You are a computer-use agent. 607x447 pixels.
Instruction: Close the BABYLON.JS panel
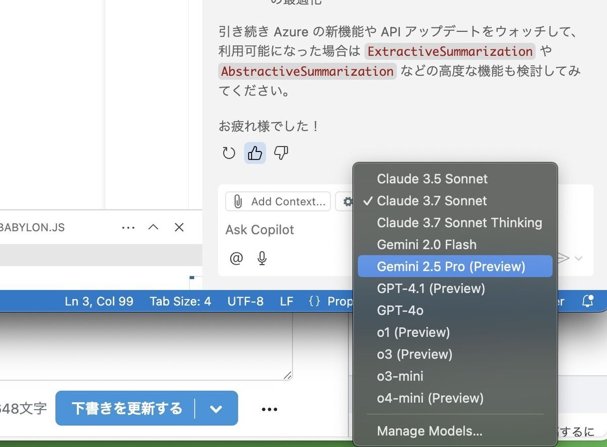coord(179,227)
